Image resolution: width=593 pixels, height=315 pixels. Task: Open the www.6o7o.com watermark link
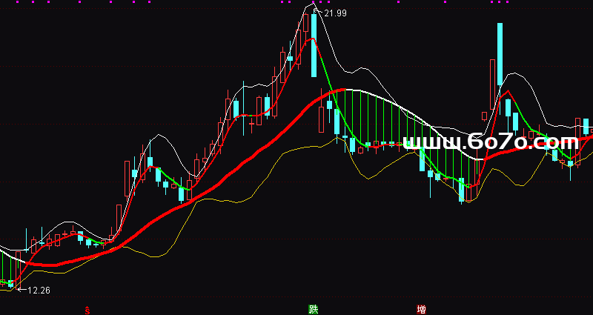(x=489, y=142)
